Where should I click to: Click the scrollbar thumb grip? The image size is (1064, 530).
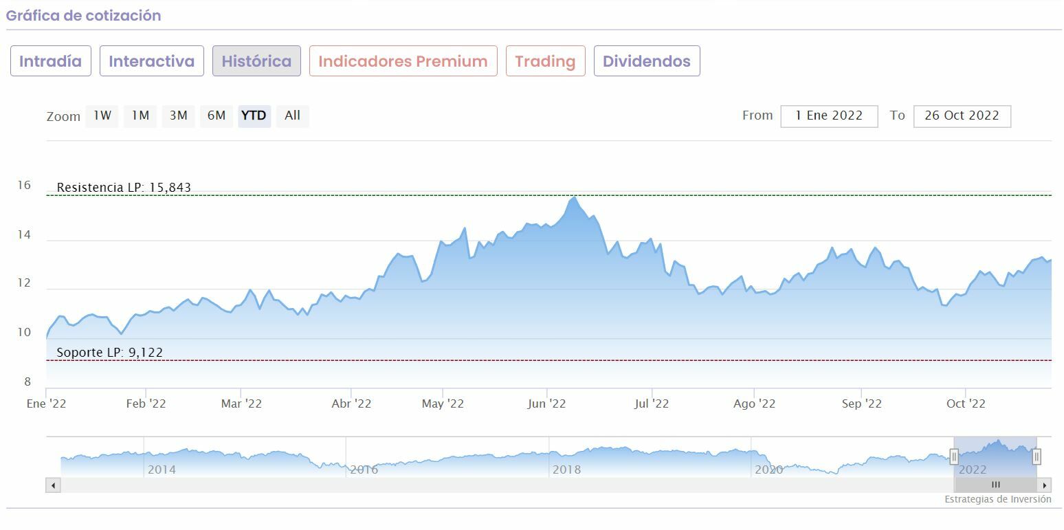coord(995,485)
